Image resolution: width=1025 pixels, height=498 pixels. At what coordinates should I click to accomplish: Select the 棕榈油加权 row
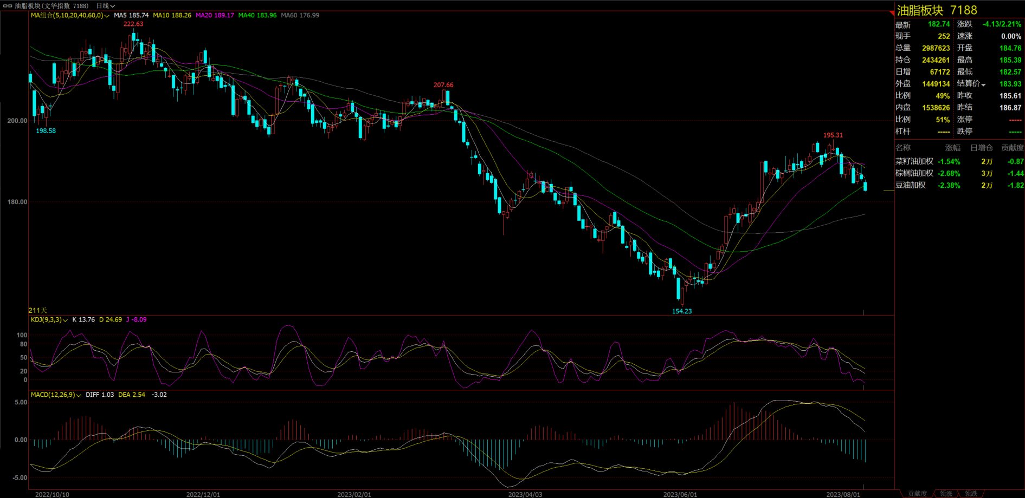(959, 173)
